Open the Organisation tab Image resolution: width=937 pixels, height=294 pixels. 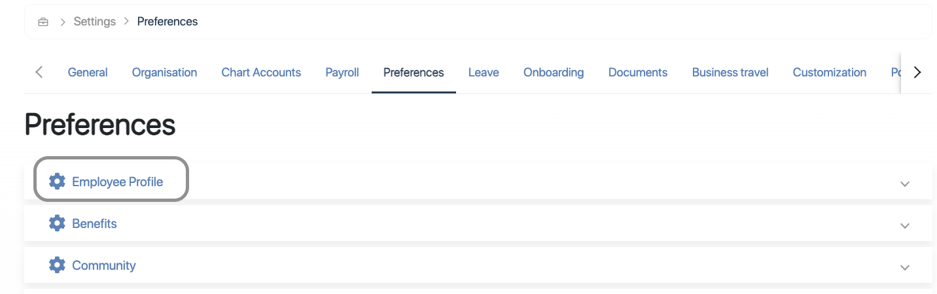pyautogui.click(x=164, y=73)
